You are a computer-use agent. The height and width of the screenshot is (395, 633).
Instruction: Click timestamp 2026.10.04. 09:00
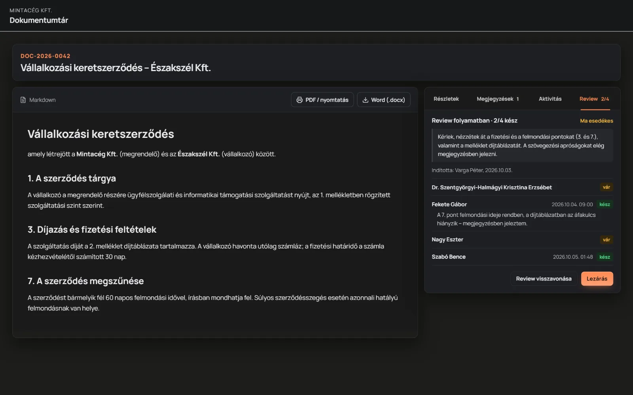572,205
